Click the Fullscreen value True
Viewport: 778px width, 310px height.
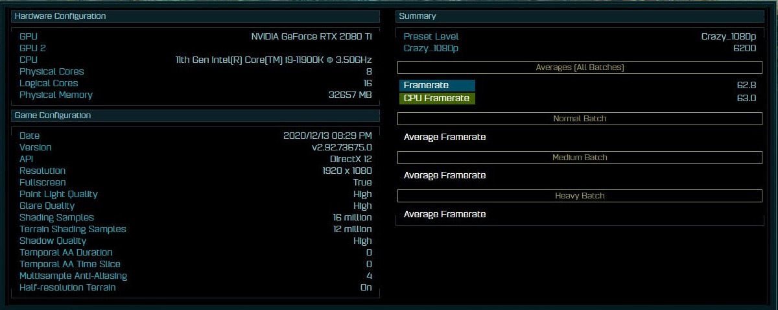pyautogui.click(x=362, y=182)
